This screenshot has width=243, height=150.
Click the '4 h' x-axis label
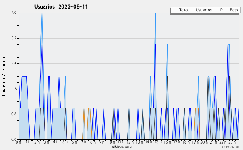tap(55, 142)
